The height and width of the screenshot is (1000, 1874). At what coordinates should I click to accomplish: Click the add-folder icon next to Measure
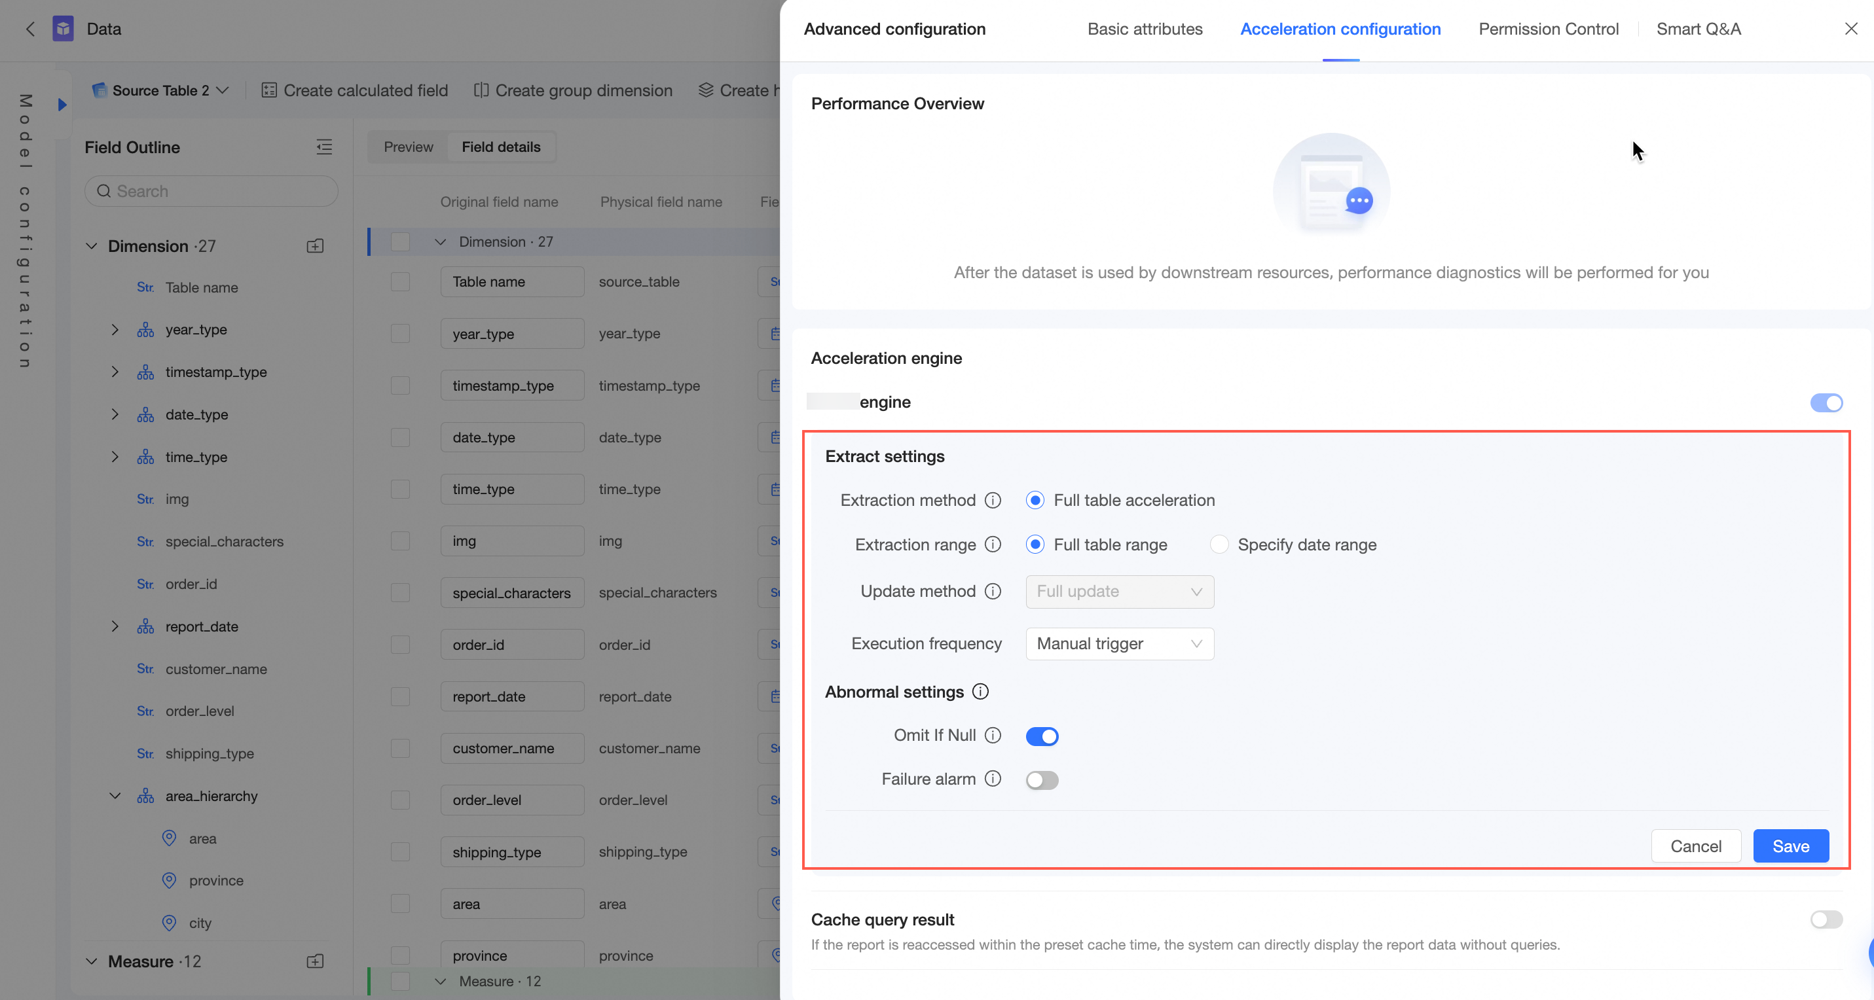[315, 961]
